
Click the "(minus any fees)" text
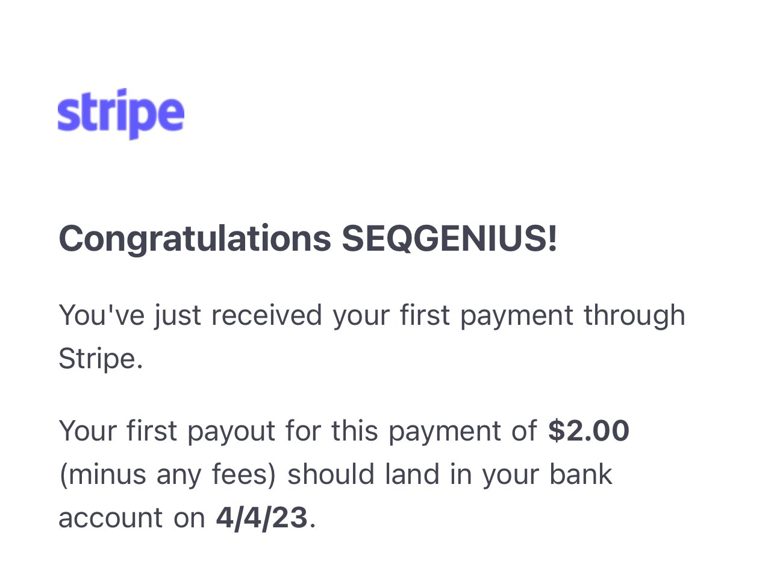[x=167, y=475]
